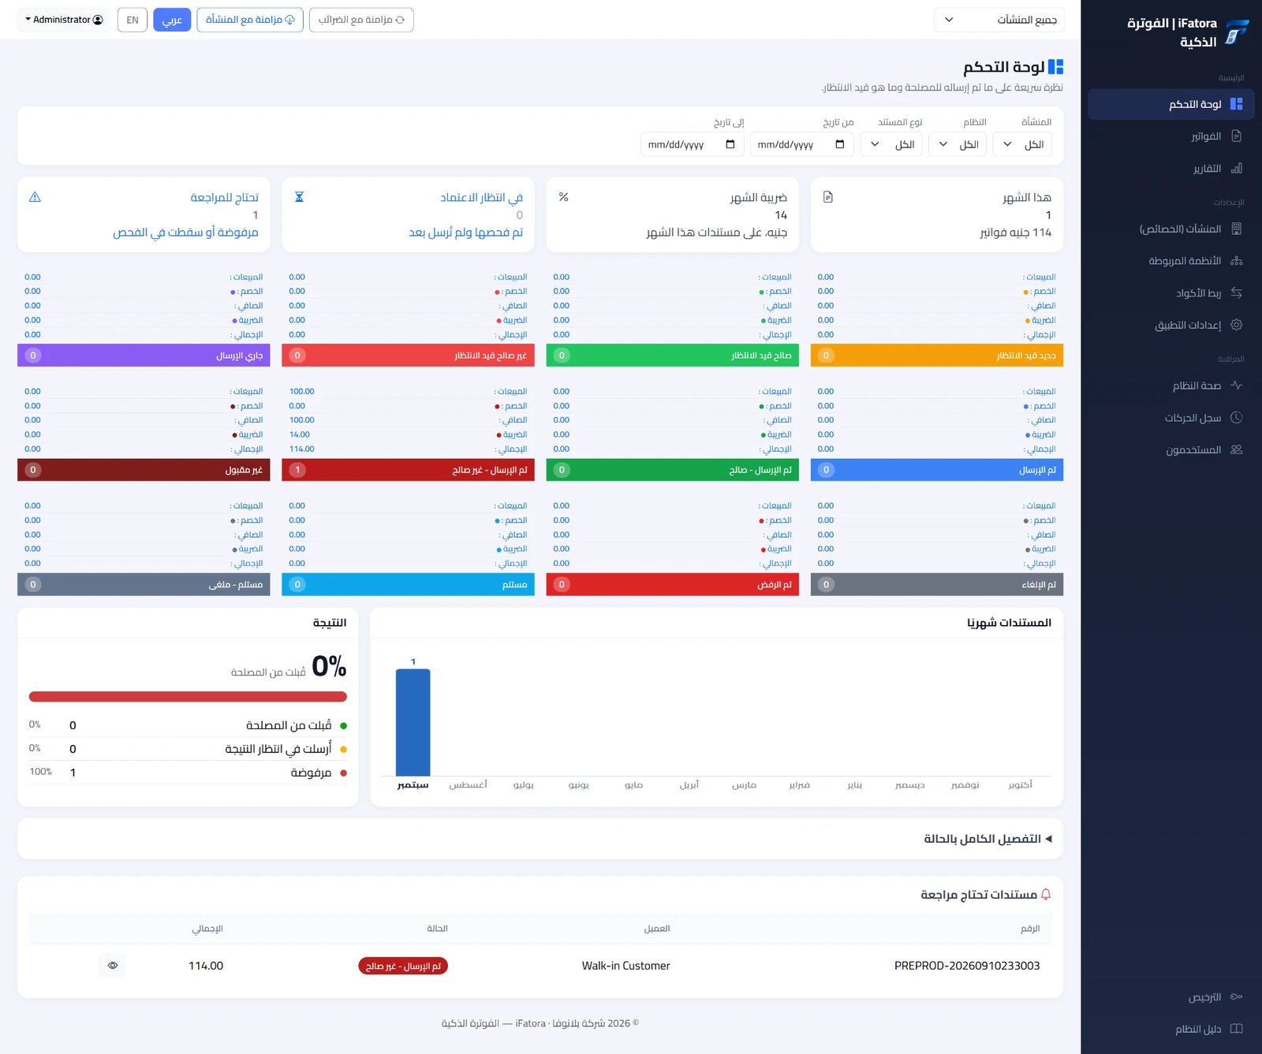Click the purple جاري الإرسال status bar
Image resolution: width=1262 pixels, height=1054 pixels.
click(144, 356)
